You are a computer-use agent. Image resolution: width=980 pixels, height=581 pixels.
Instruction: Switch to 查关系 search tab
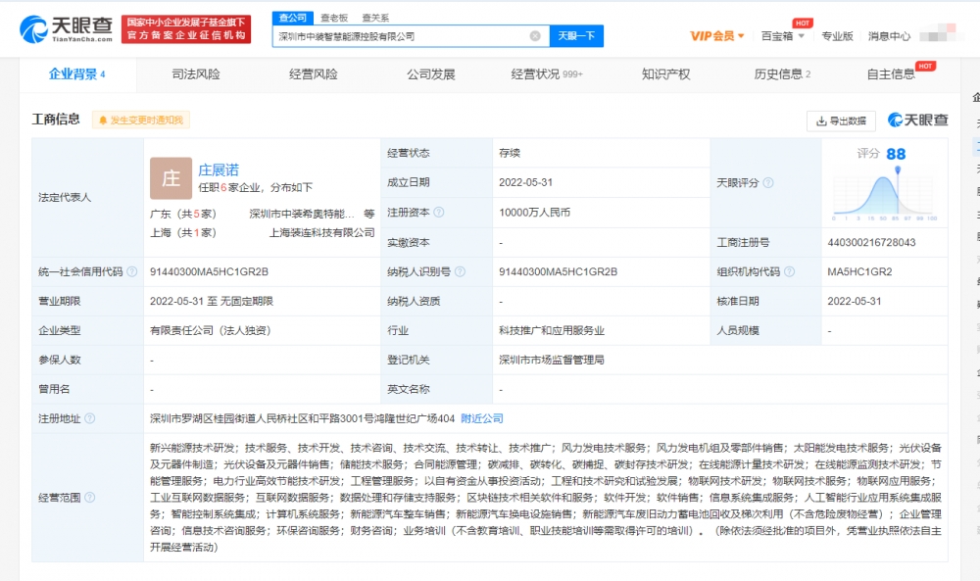[x=375, y=18]
